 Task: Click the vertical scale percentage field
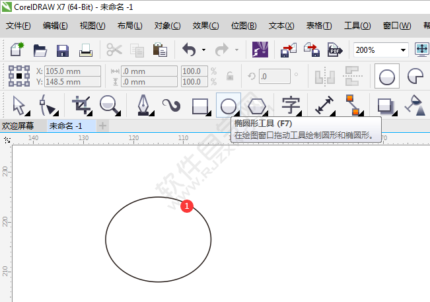point(194,82)
